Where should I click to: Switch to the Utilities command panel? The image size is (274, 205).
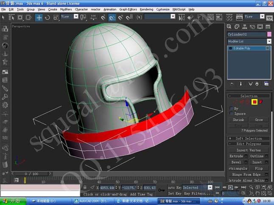[x=268, y=27]
